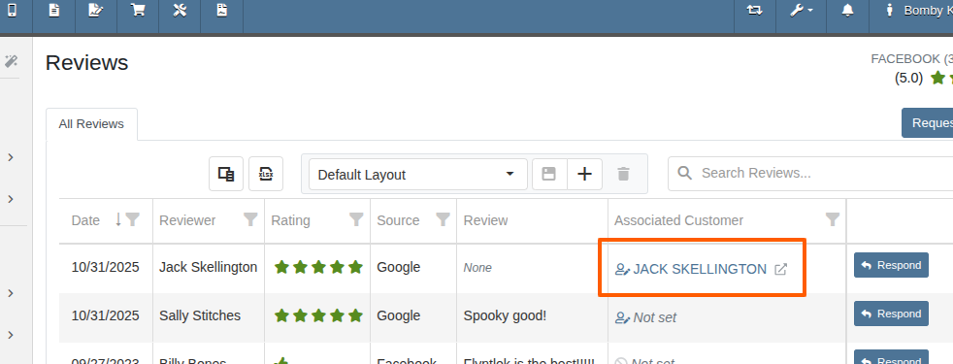Open the notifications bell
The width and height of the screenshot is (953, 364).
pos(847,11)
